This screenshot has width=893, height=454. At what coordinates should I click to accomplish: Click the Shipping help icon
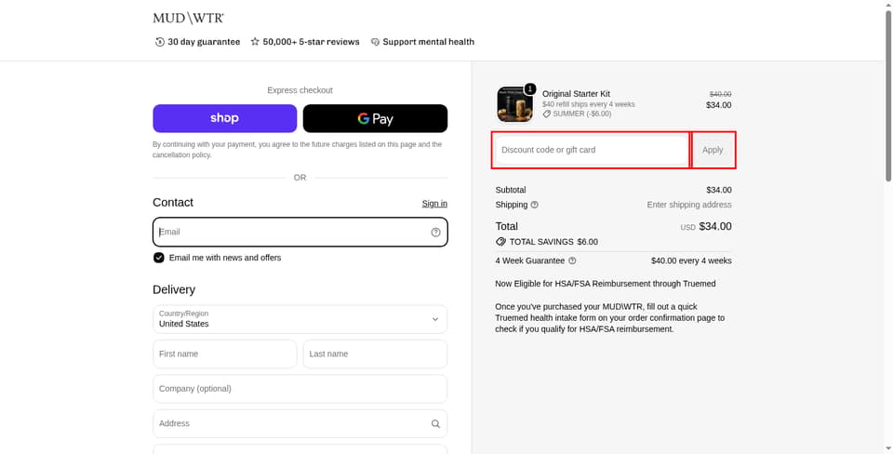(534, 205)
